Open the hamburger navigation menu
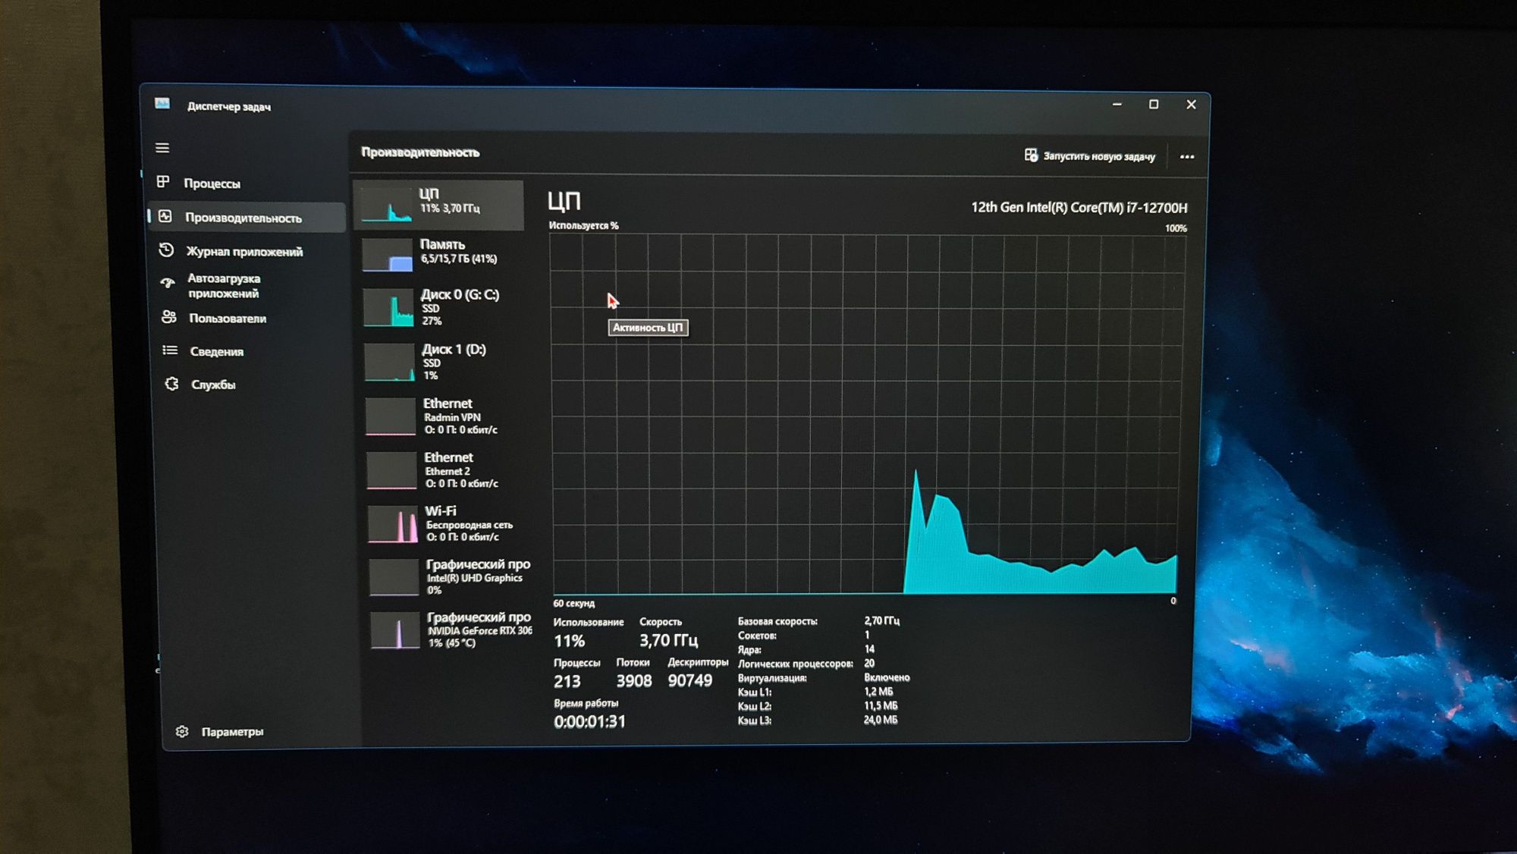 coord(162,148)
